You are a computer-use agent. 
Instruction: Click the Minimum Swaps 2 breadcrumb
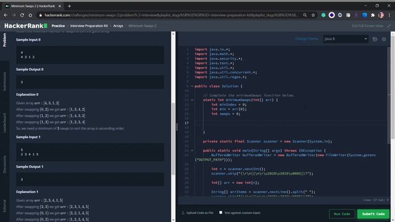143,26
